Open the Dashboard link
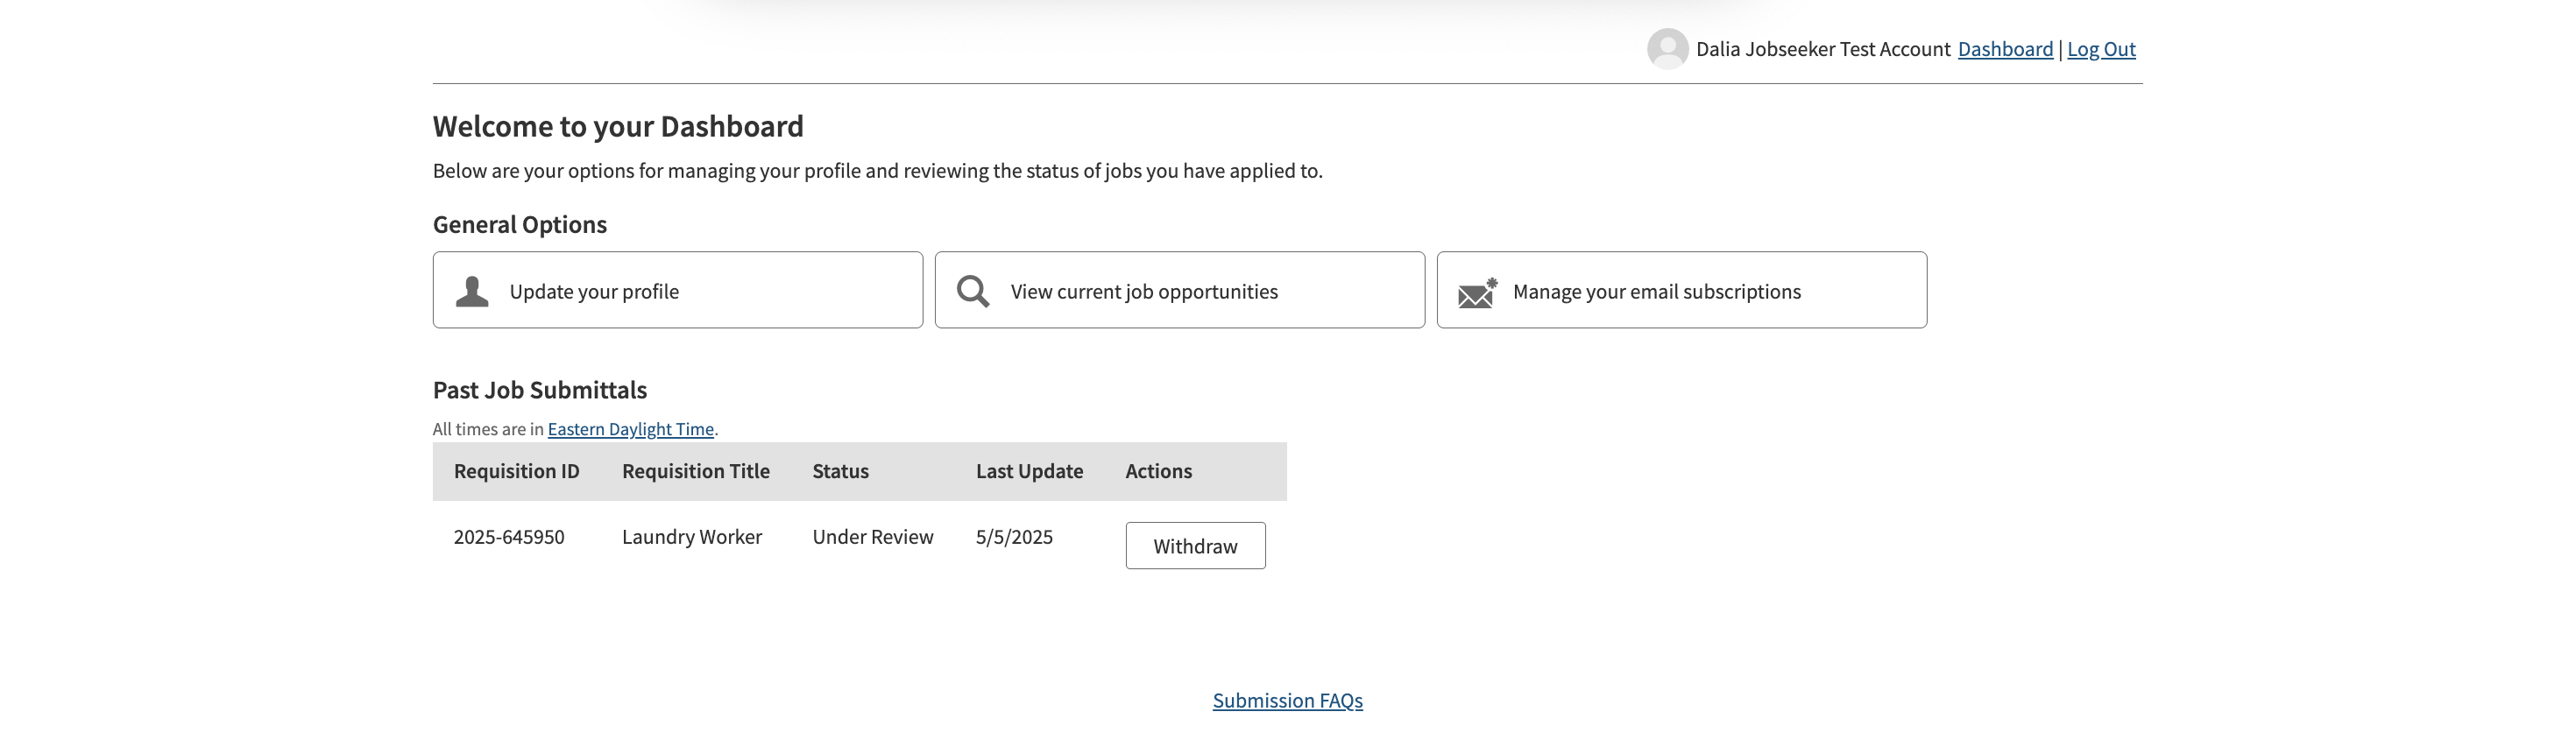 click(x=2005, y=49)
